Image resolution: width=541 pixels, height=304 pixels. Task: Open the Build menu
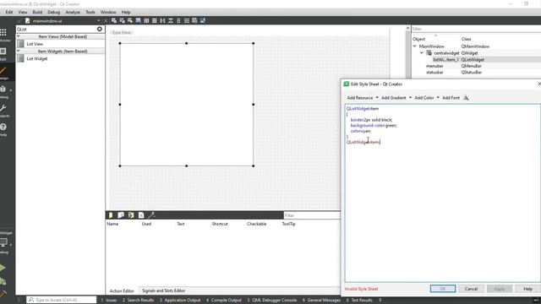coord(37,12)
